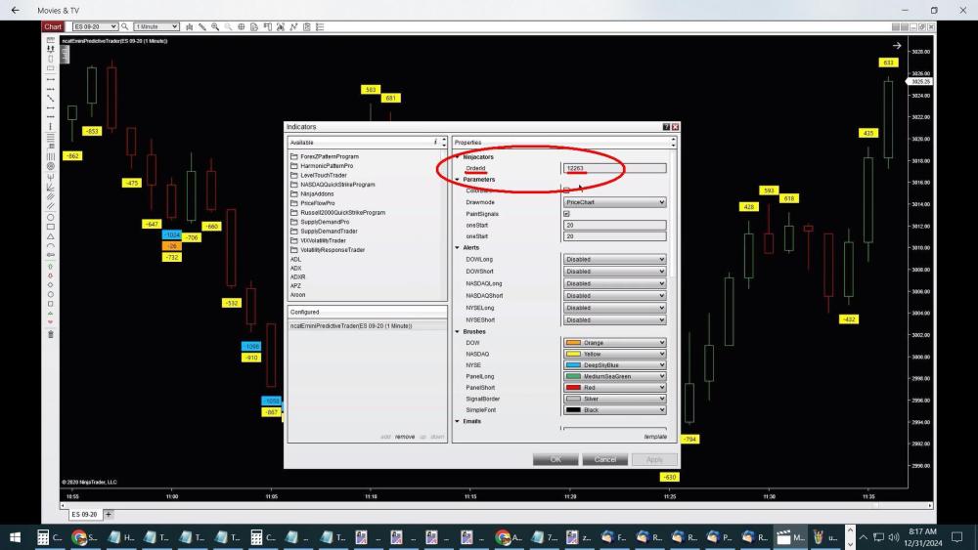The image size is (978, 550).
Task: Click the OK button
Action: click(x=556, y=459)
